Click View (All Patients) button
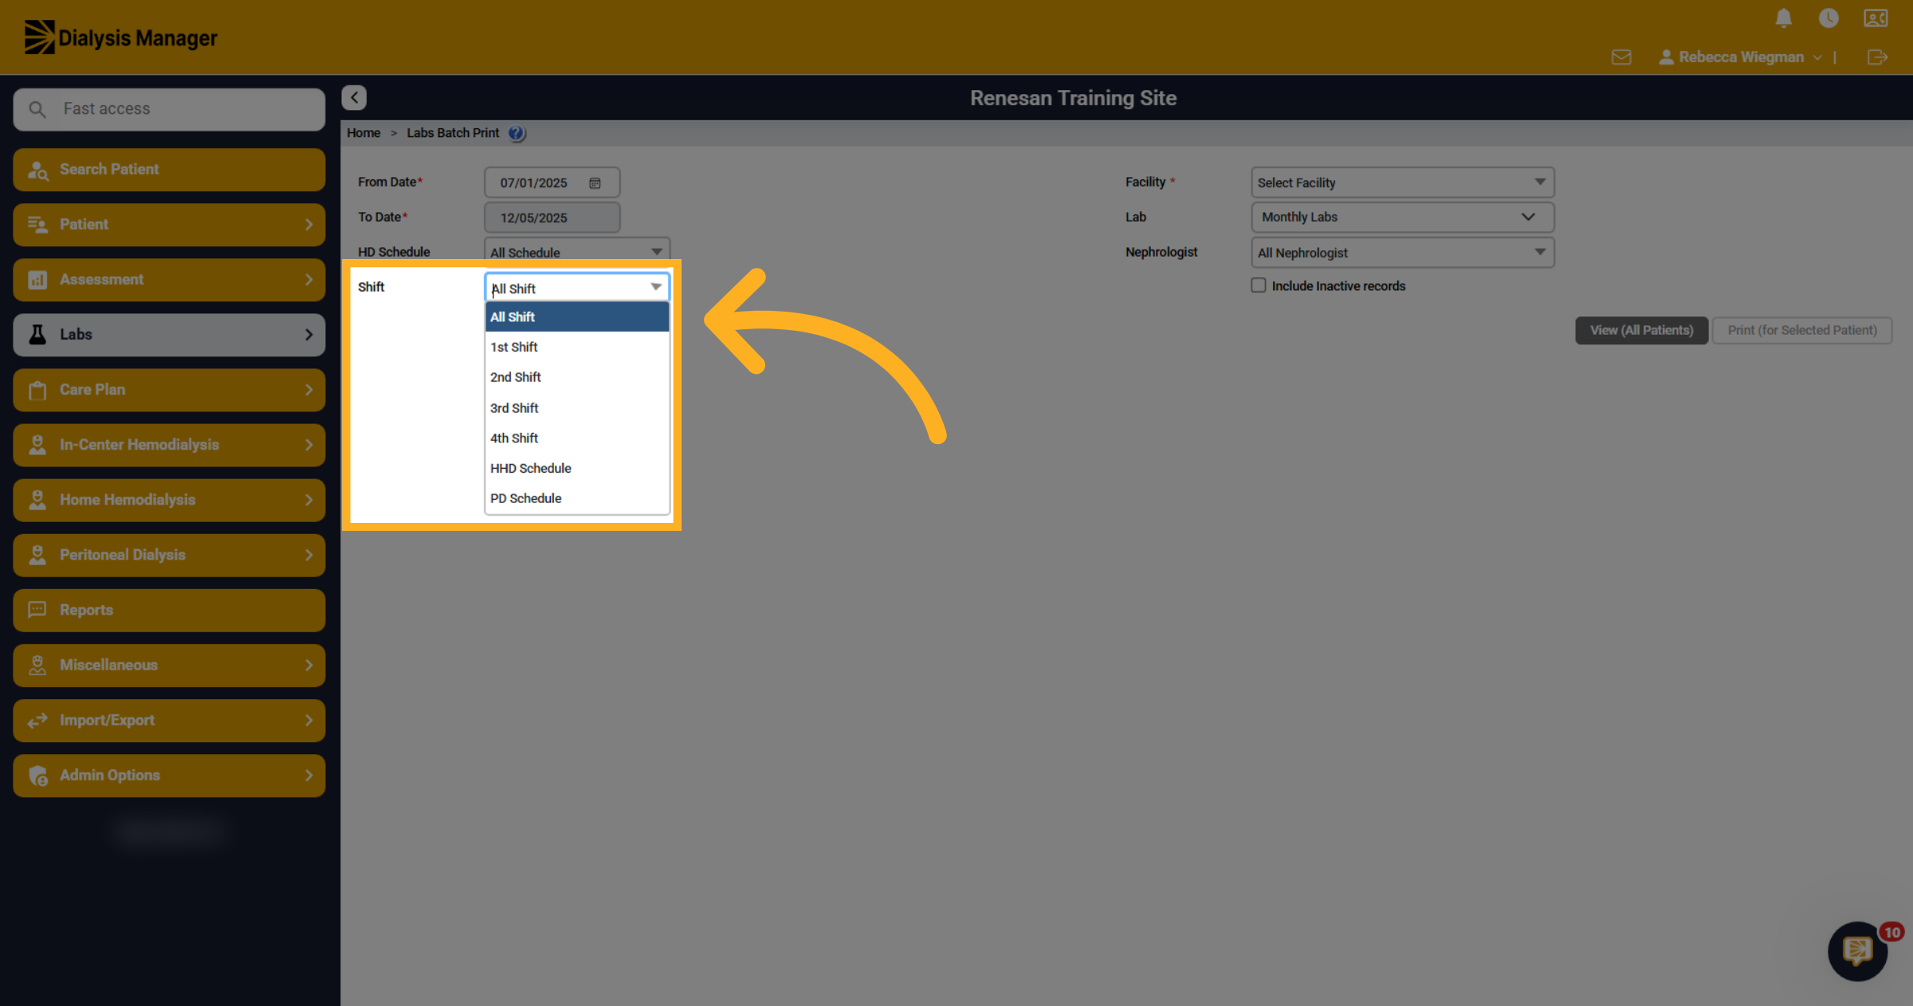1913x1006 pixels. pyautogui.click(x=1641, y=330)
